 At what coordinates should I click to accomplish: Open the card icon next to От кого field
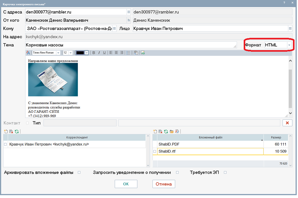click(x=129, y=20)
